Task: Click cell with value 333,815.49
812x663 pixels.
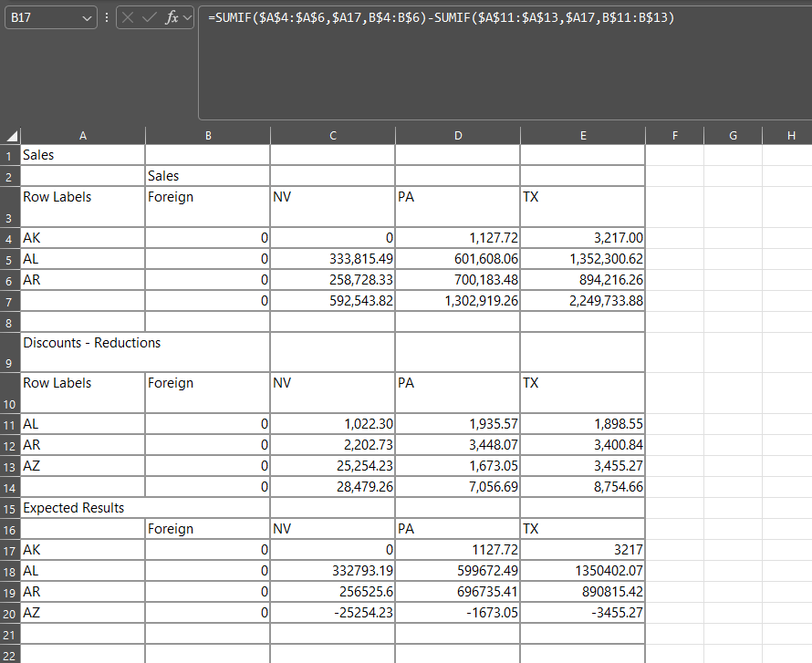Action: 332,259
